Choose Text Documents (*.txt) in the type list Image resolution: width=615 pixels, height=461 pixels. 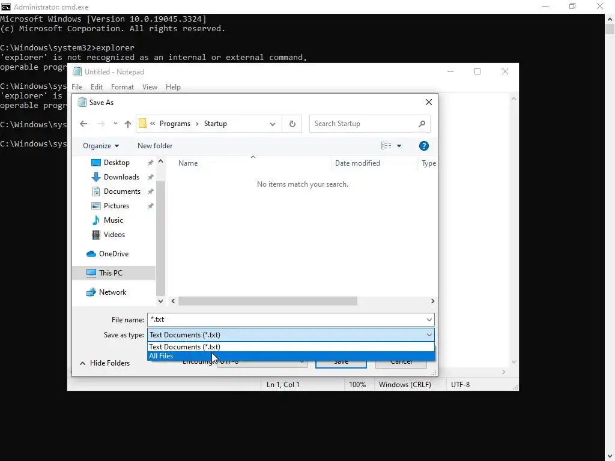[291, 347]
